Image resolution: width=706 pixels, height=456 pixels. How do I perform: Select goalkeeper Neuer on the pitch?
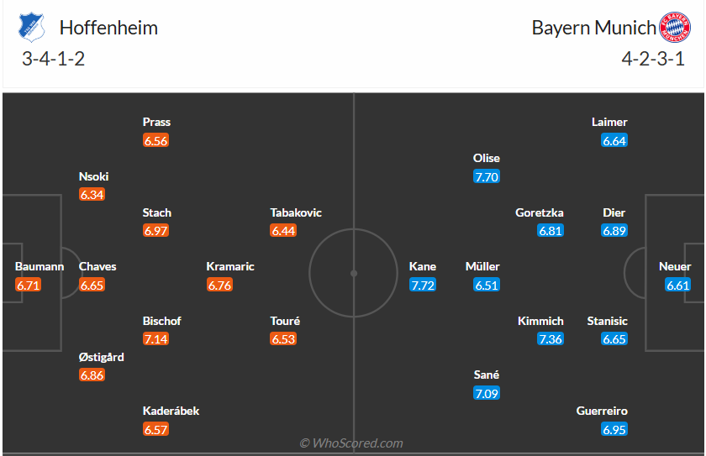(x=675, y=267)
